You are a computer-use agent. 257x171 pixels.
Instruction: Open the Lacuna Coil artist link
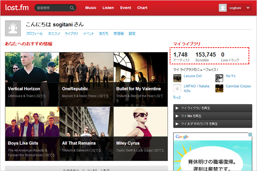coord(193,76)
